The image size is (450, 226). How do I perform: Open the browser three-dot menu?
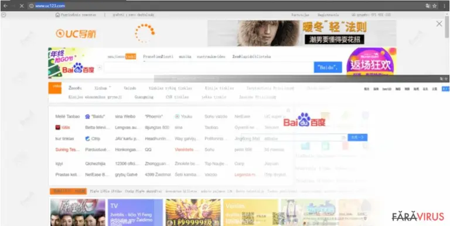444,6
